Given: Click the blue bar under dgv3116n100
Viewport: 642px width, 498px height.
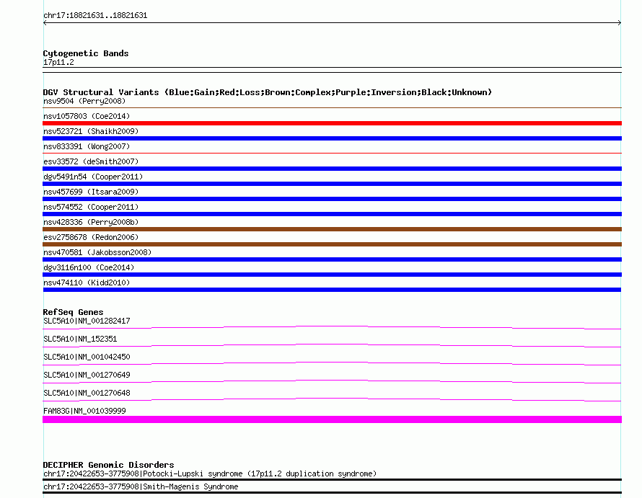Looking at the screenshot, I should click(x=332, y=275).
